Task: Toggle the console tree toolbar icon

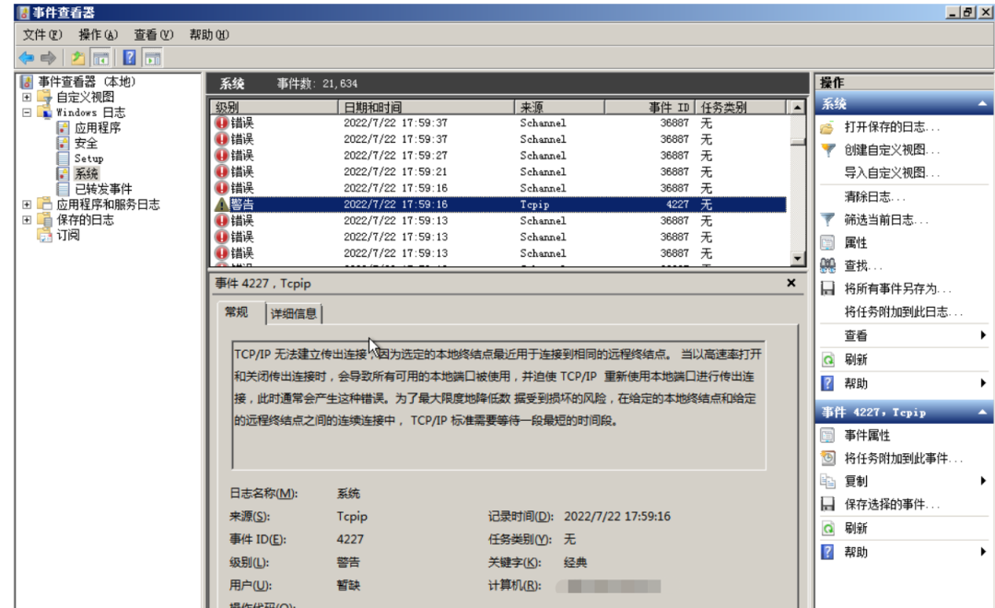Action: 101,58
